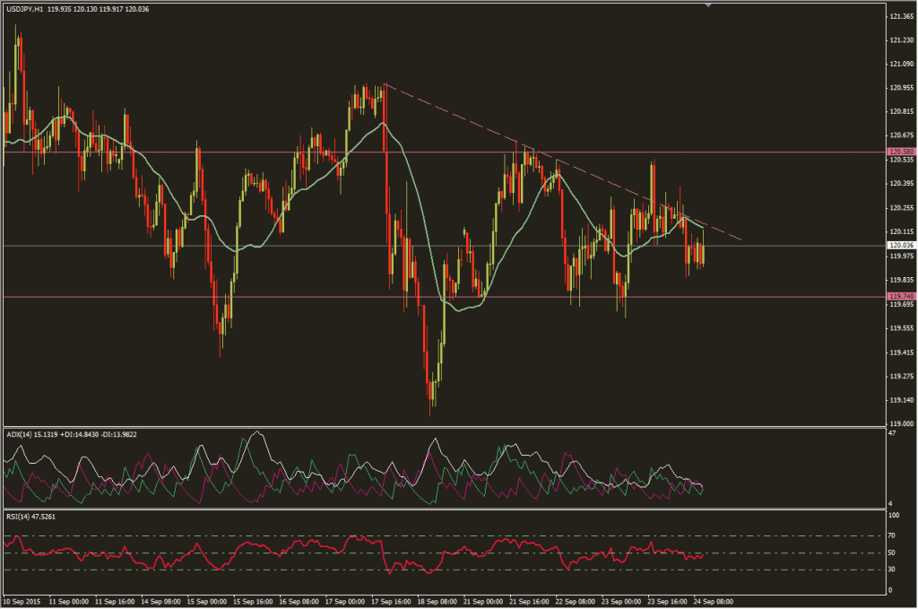Click the RSI scale label 30
Image resolution: width=918 pixels, height=609 pixels.
click(892, 570)
